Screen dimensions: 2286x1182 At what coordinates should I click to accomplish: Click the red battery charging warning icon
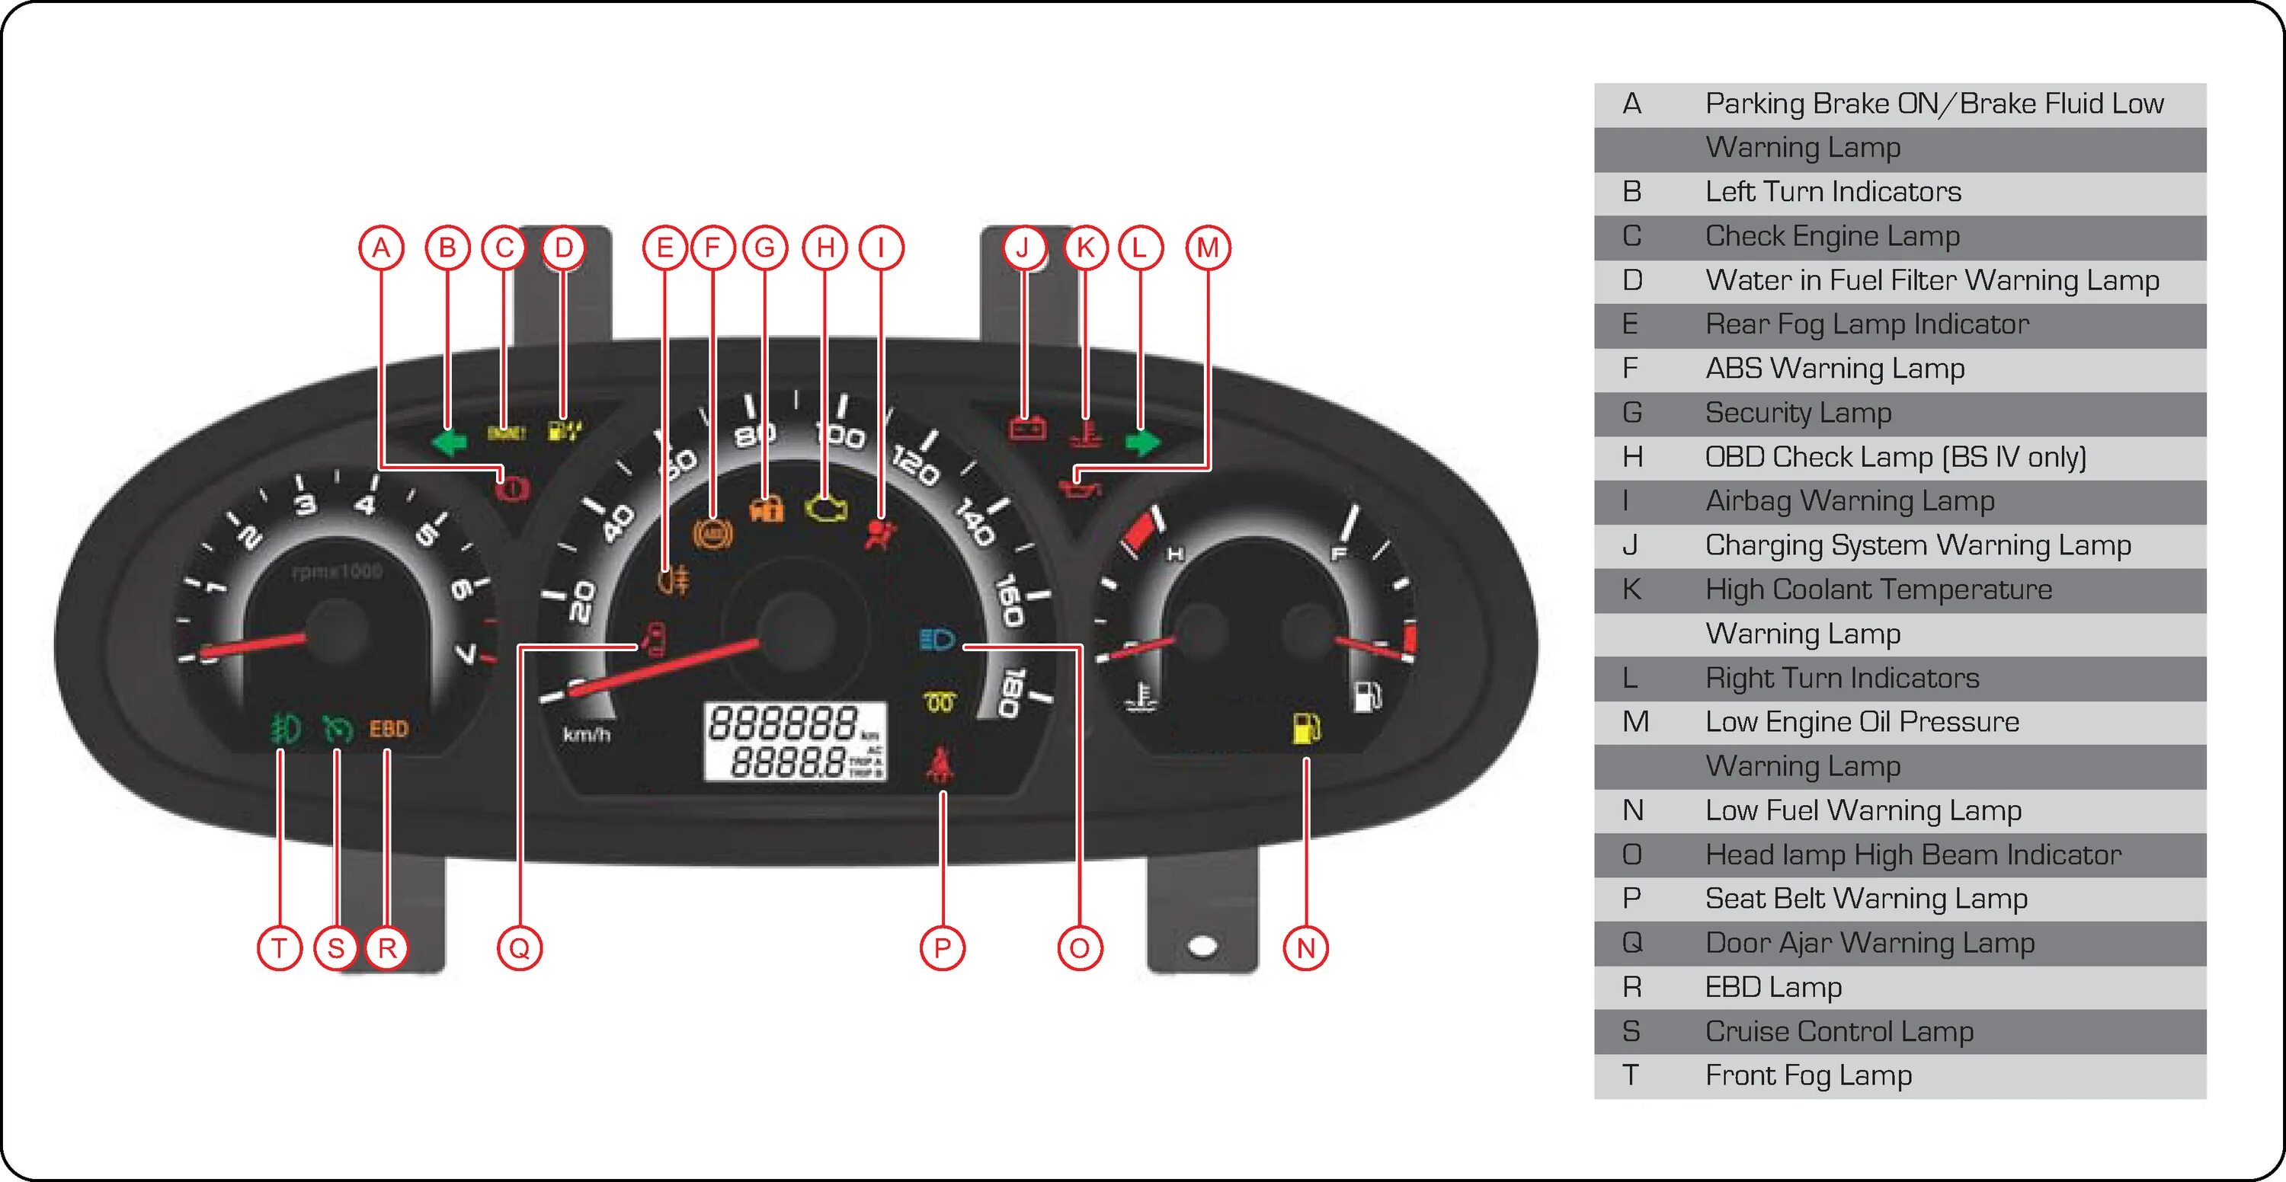(1028, 430)
